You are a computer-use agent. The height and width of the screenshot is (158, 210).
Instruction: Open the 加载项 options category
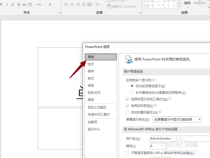tap(101, 122)
